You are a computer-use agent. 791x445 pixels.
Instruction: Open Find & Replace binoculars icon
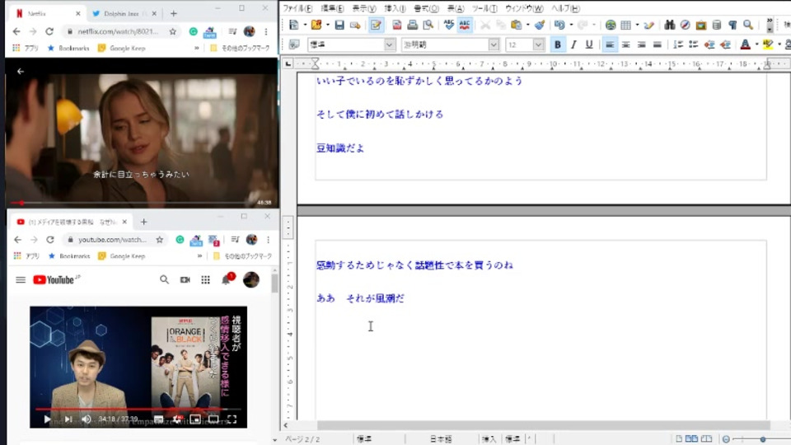coord(669,26)
